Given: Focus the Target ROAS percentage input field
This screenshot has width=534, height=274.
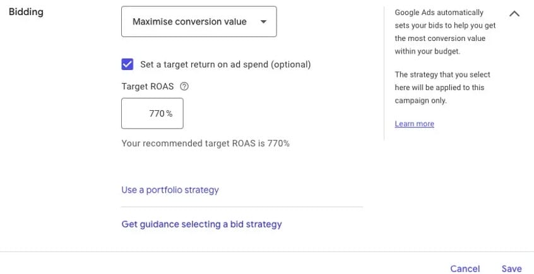Looking at the screenshot, I should 152,113.
